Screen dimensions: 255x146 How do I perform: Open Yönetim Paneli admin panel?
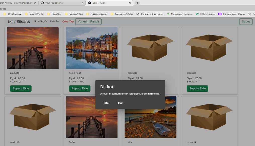(x=88, y=22)
